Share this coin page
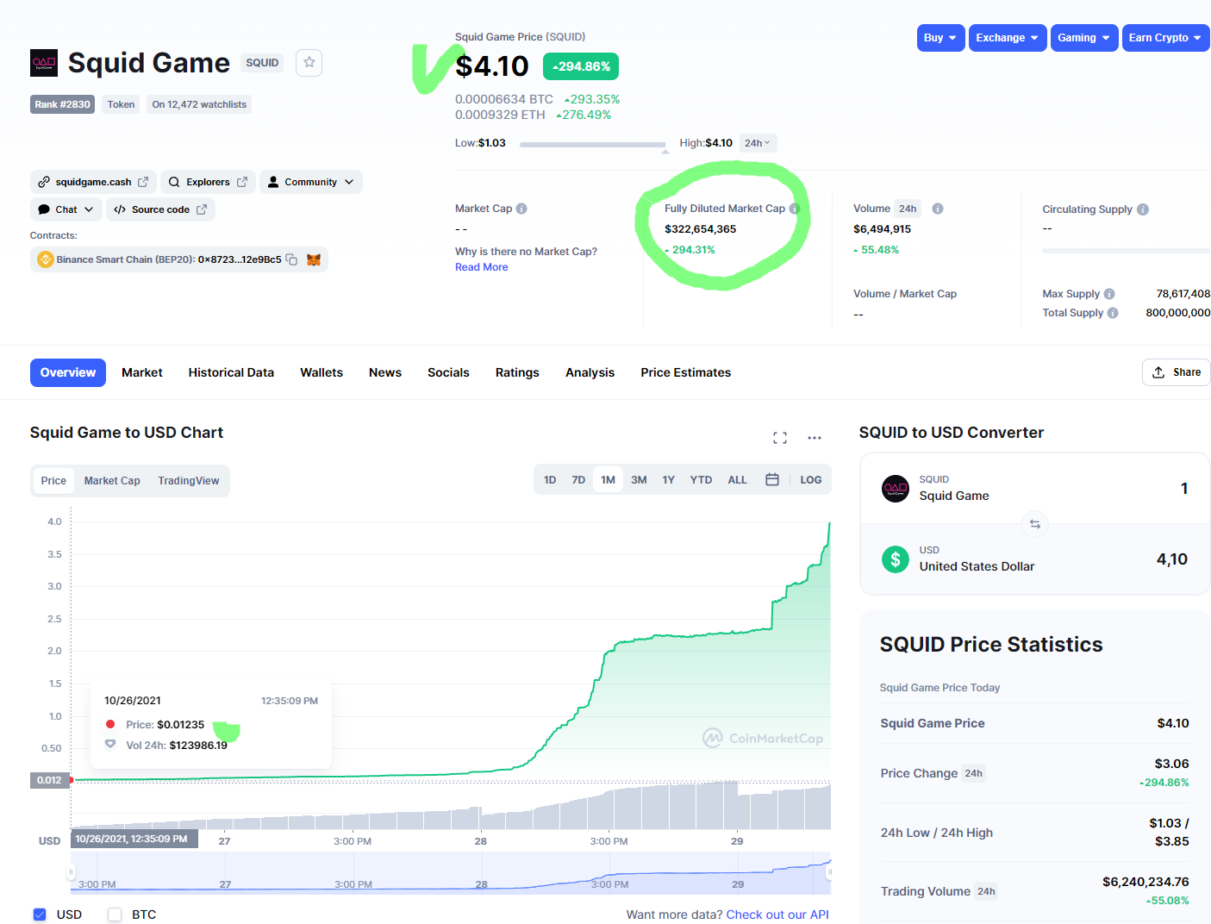 click(1177, 372)
